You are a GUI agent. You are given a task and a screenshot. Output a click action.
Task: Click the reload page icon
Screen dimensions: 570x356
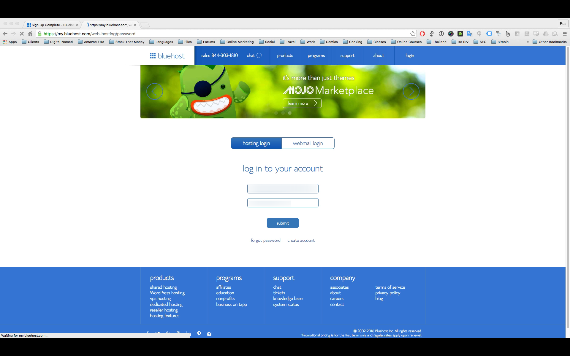tap(21, 34)
